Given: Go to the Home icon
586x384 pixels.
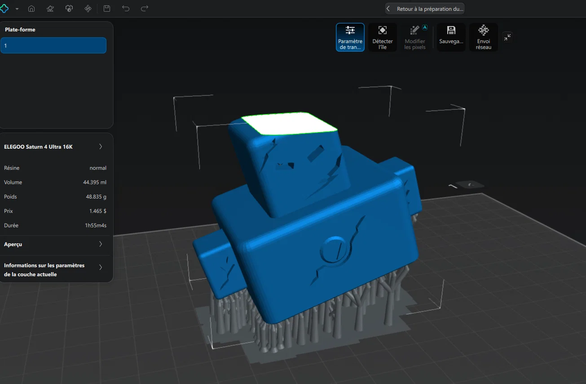Looking at the screenshot, I should 31,9.
